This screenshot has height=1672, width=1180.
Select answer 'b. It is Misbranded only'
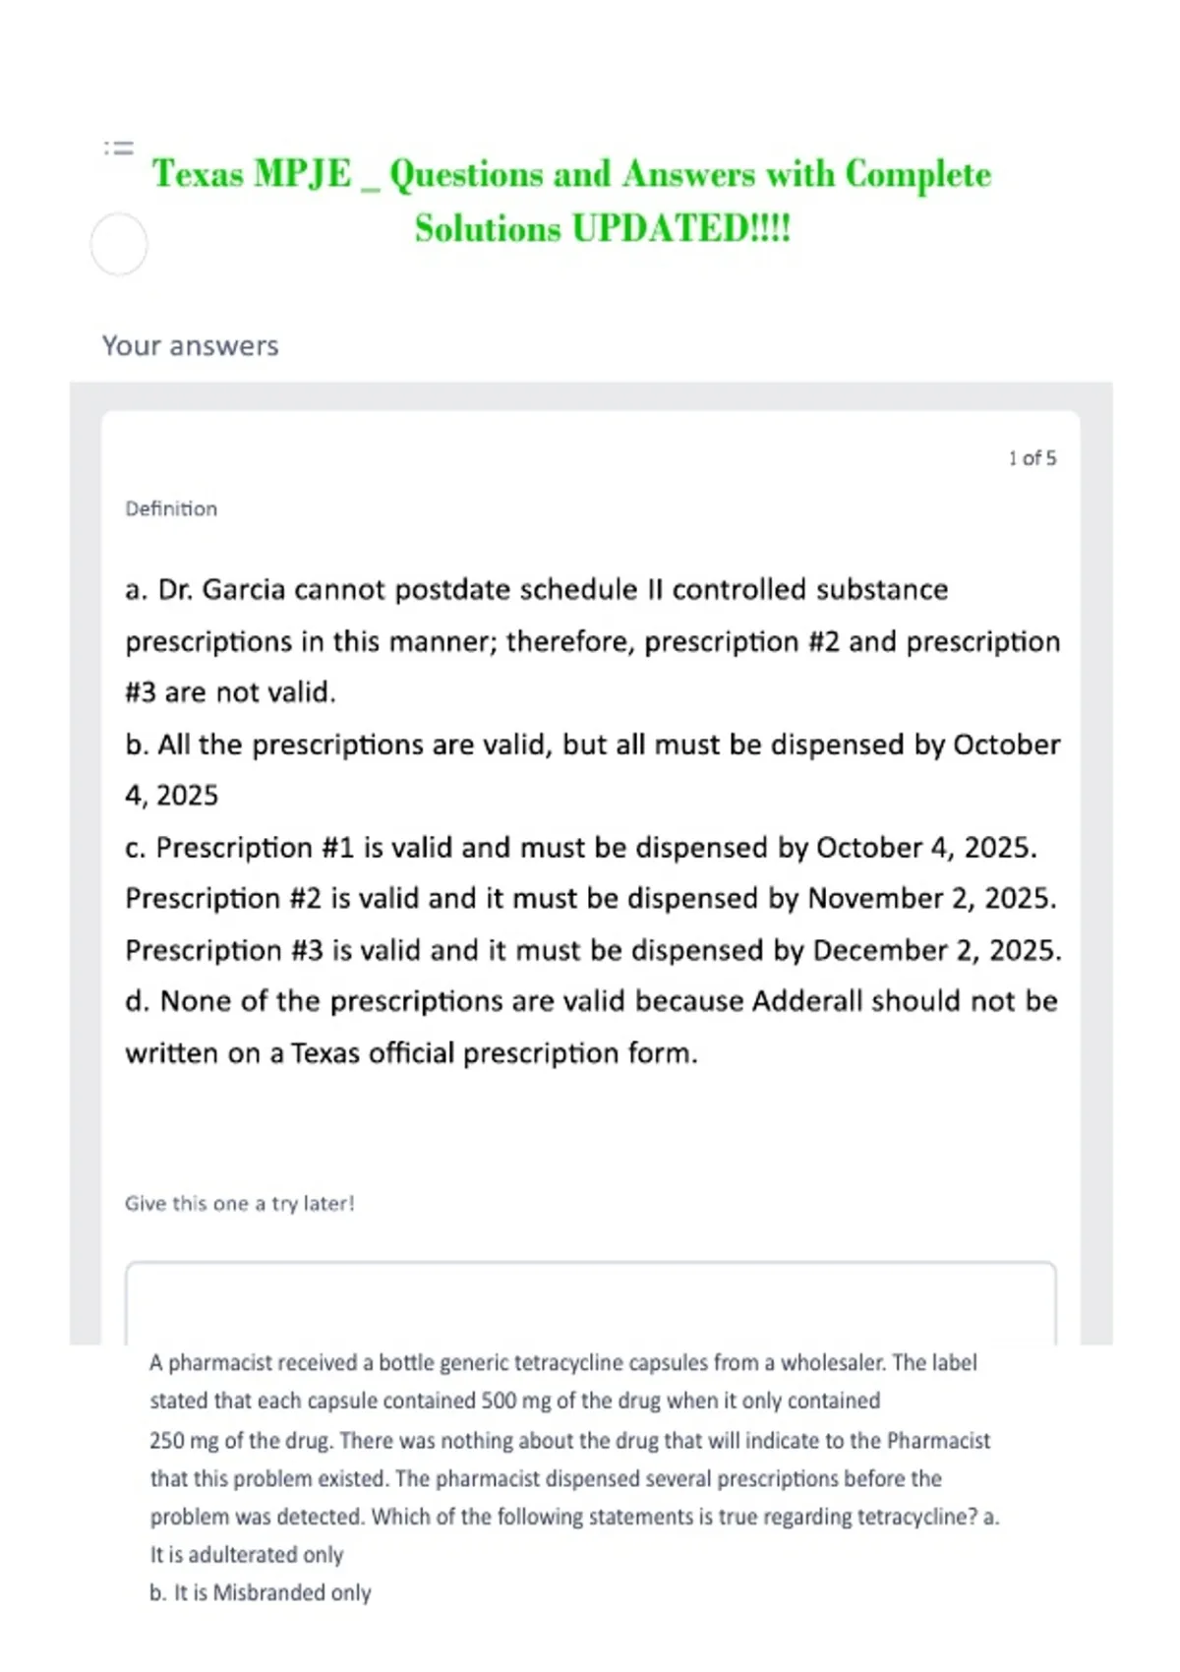261,1593
